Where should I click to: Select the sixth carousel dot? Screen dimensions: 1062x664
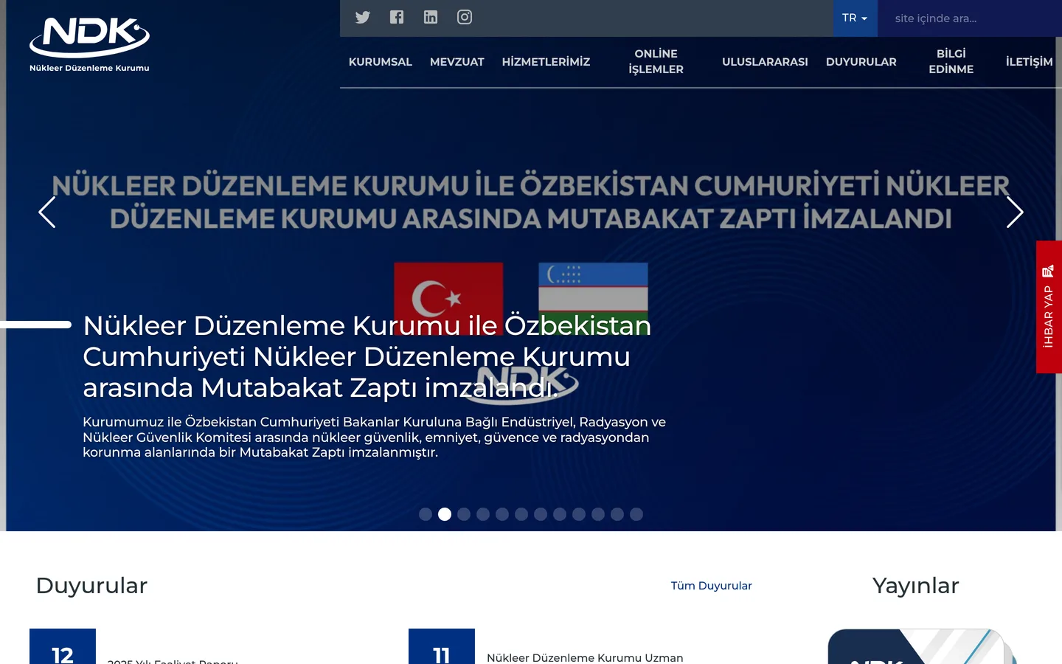pyautogui.click(x=521, y=514)
